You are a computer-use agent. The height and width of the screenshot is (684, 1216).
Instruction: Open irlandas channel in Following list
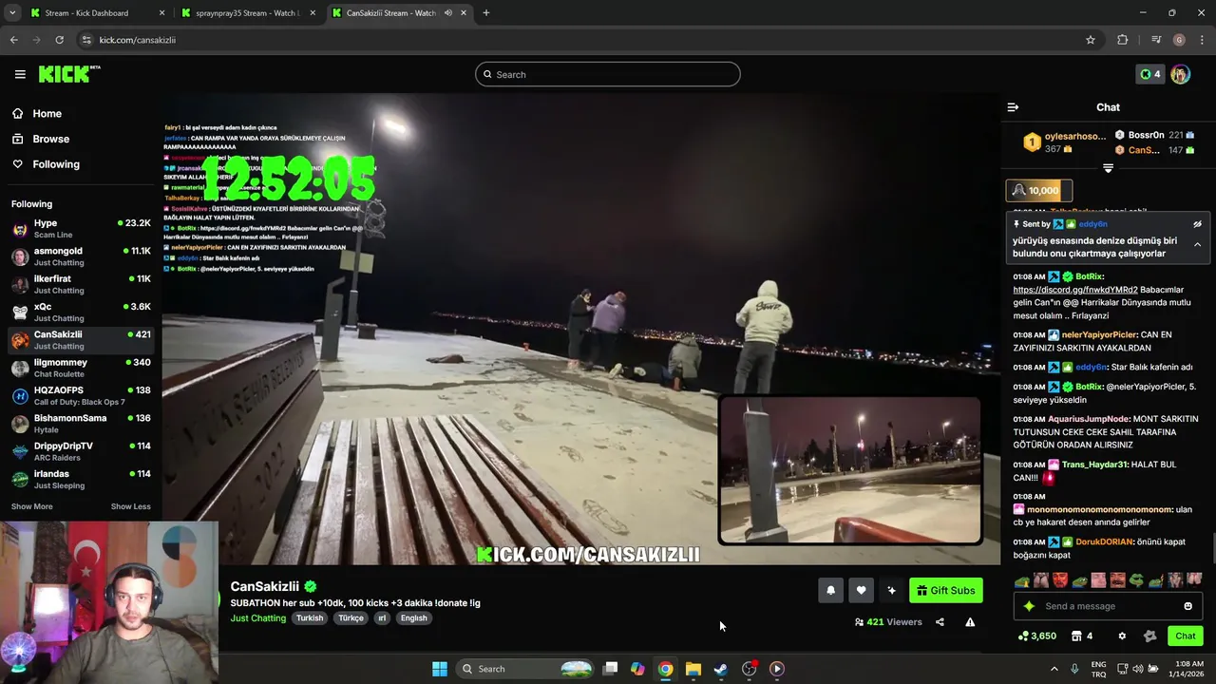81,479
